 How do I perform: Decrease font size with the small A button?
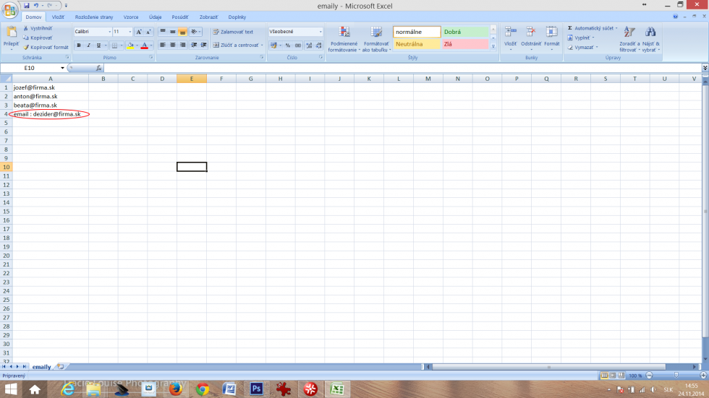point(148,32)
